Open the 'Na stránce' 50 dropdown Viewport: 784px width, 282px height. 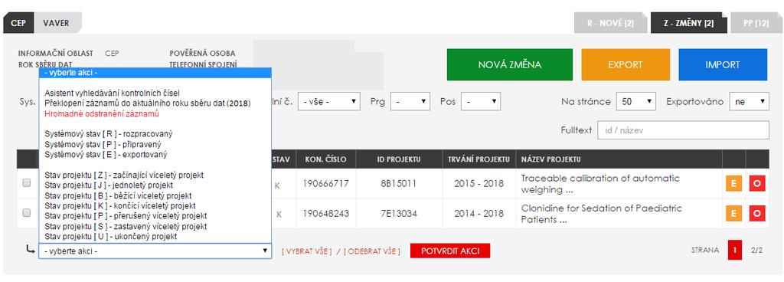pos(636,101)
